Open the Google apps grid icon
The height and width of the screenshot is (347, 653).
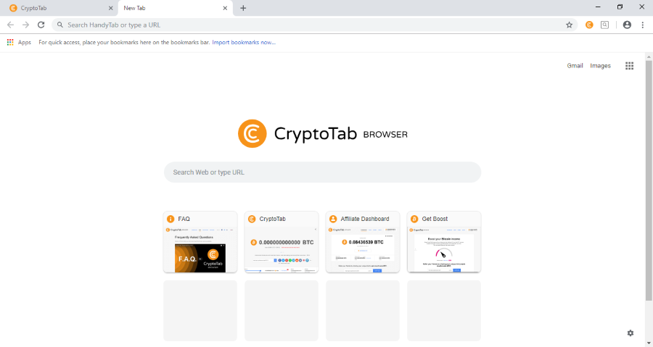click(629, 65)
